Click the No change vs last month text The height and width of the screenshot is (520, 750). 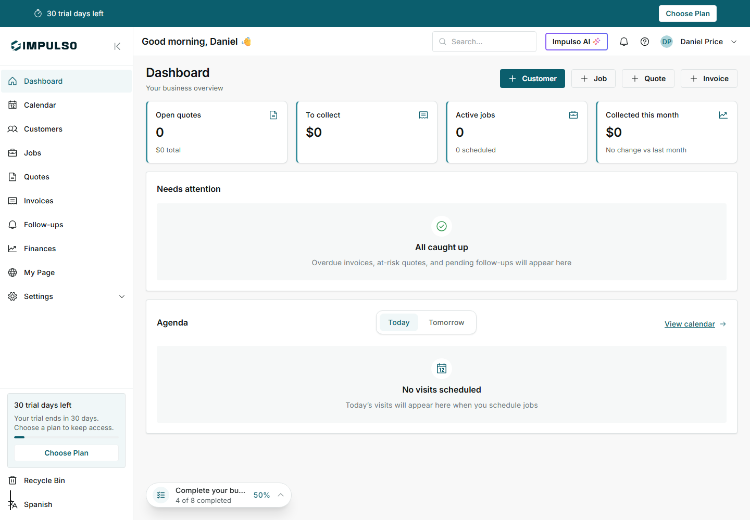646,150
